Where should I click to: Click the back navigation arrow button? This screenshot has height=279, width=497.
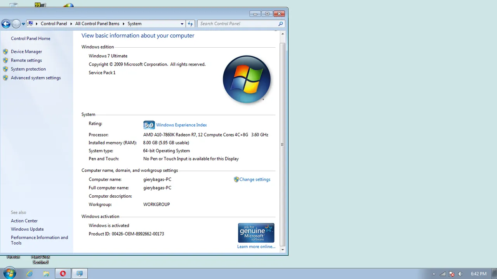point(6,24)
